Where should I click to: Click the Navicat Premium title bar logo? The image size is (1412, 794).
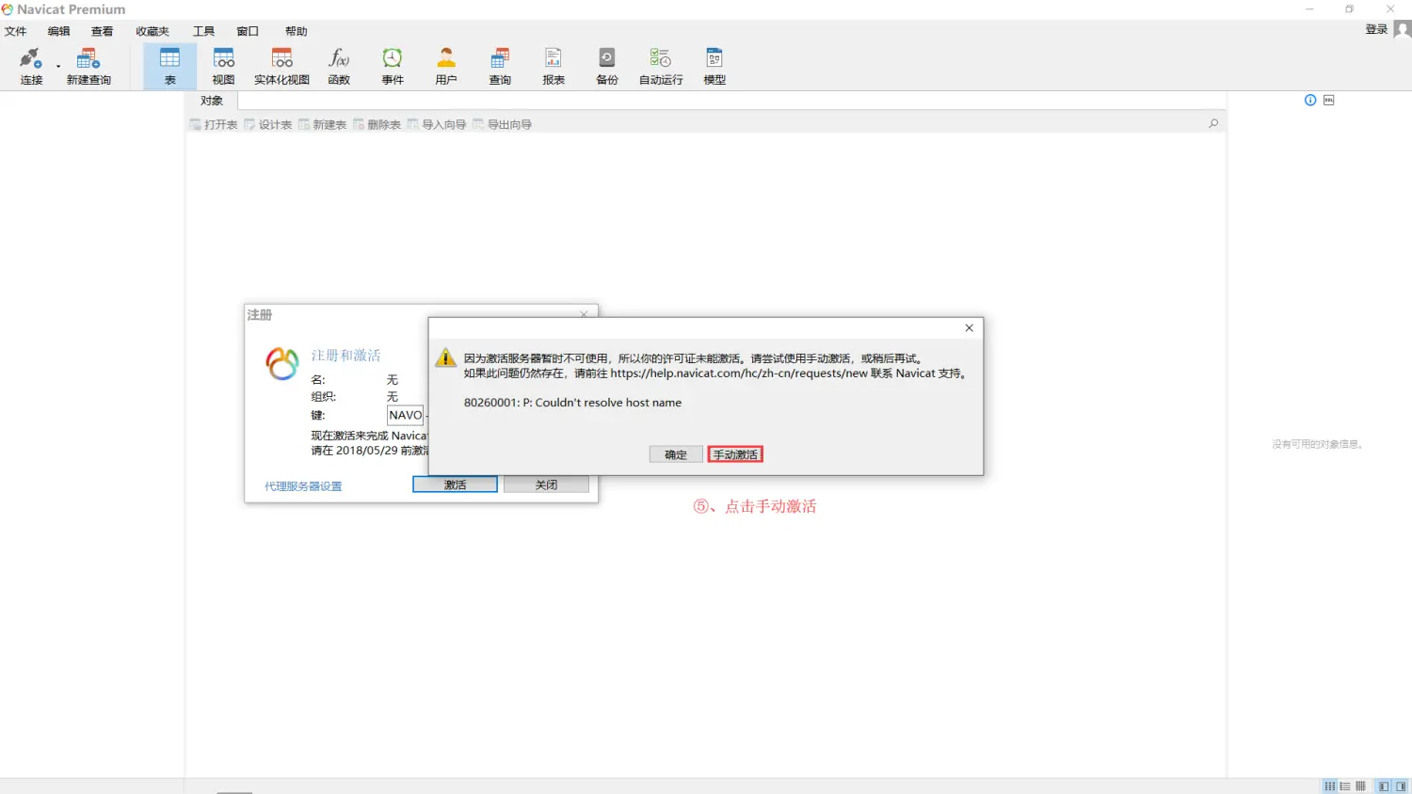click(x=8, y=9)
